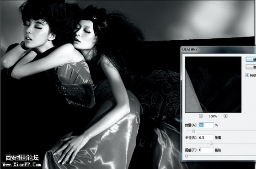
Task: Zoom in the USM preview with plus button
Action: [x=225, y=116]
